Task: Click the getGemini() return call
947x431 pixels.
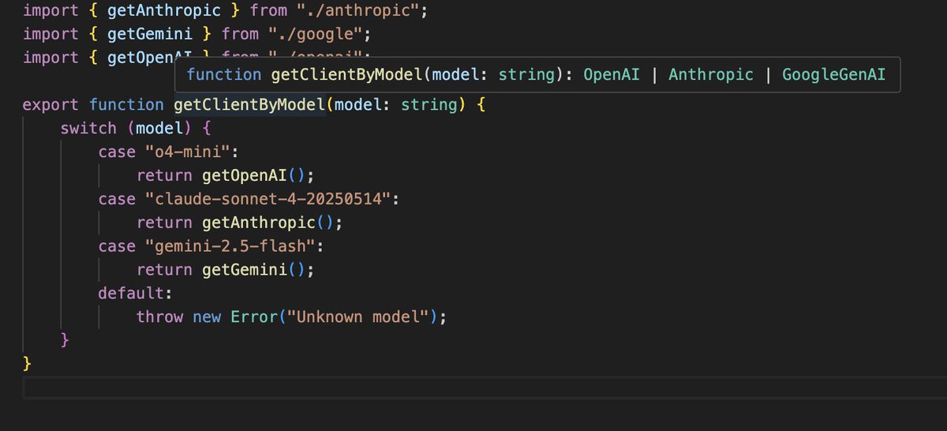Action: point(257,270)
